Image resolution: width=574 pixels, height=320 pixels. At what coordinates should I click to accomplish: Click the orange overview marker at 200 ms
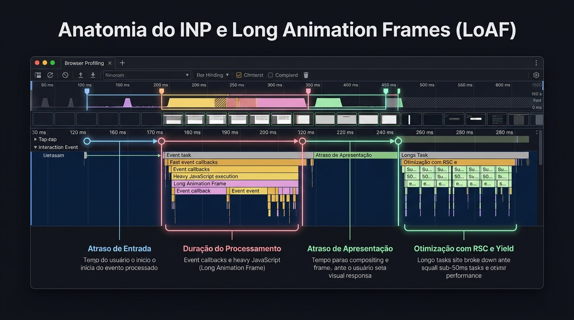click(x=161, y=91)
